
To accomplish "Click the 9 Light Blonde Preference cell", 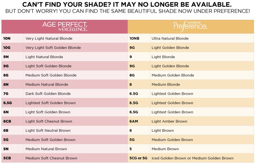I will (191, 57).
